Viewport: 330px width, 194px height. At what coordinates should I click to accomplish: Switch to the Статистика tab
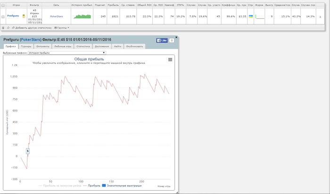83,46
